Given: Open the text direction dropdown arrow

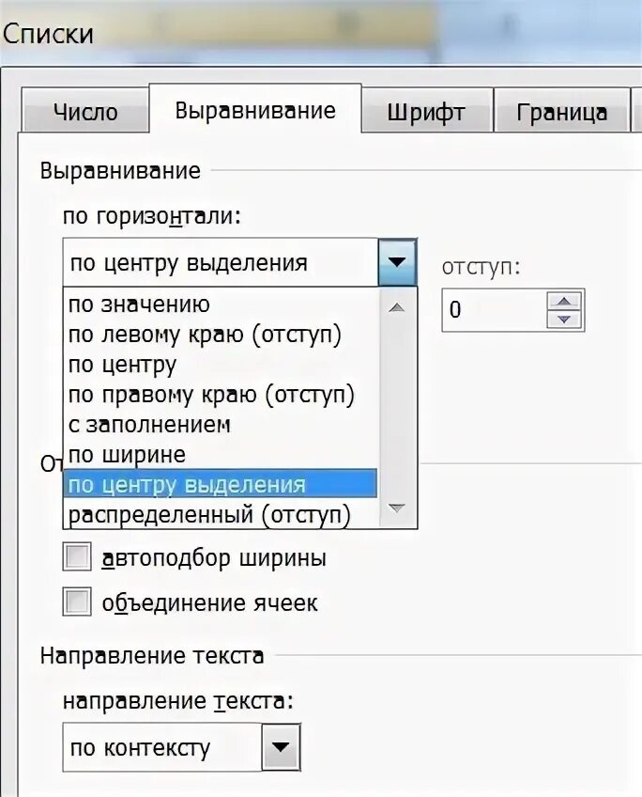Looking at the screenshot, I should (282, 746).
